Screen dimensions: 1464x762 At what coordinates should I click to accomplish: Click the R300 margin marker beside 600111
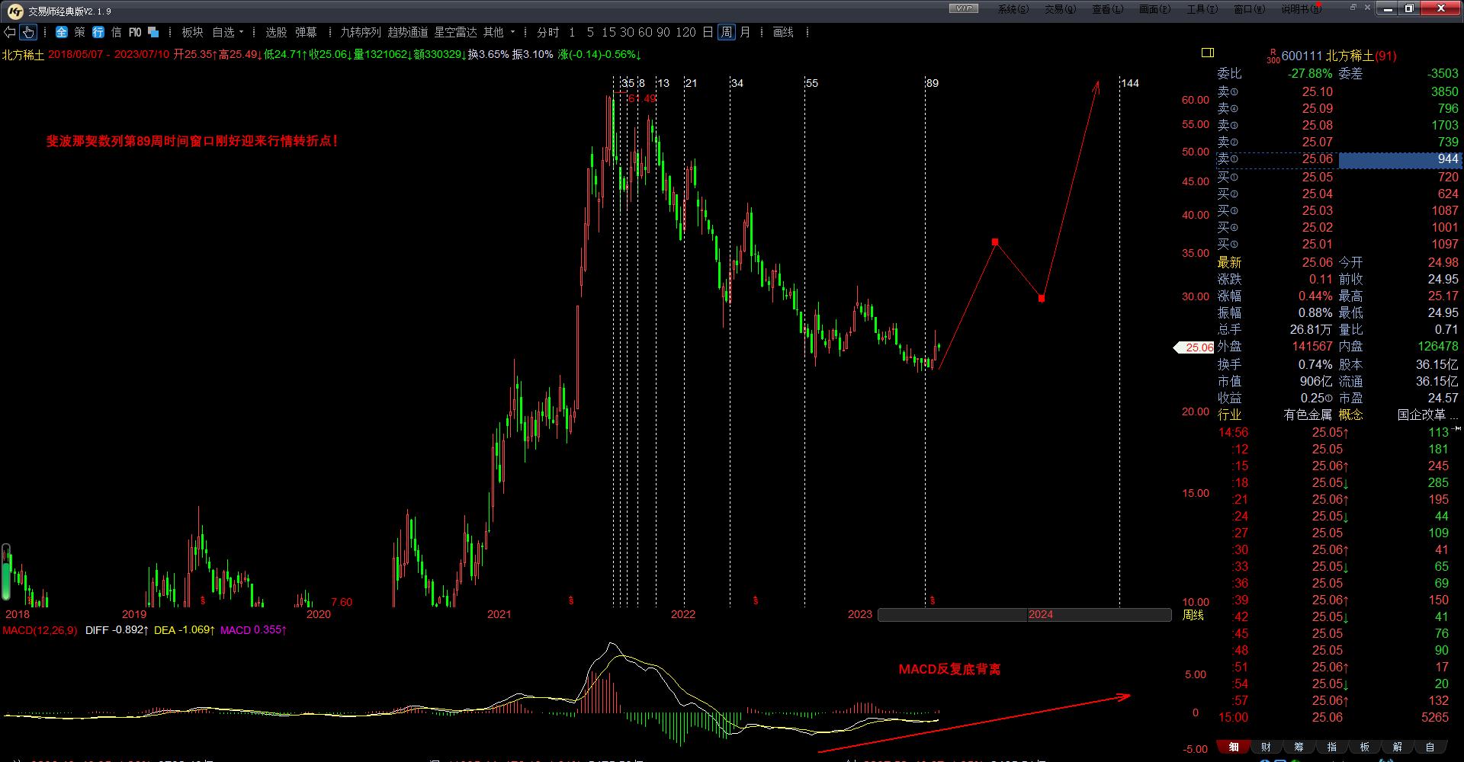[1273, 56]
